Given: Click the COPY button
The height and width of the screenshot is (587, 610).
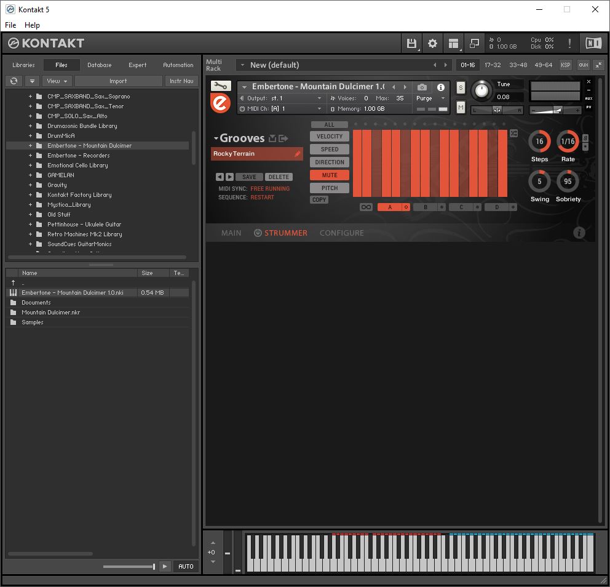Looking at the screenshot, I should tap(319, 200).
